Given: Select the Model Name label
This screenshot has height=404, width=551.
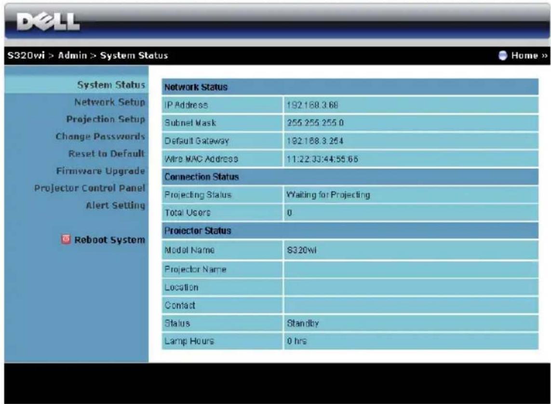Looking at the screenshot, I should (x=189, y=250).
